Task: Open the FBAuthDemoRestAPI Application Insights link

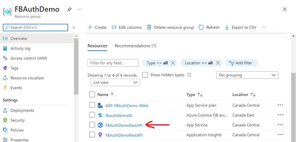Action: coord(124,135)
